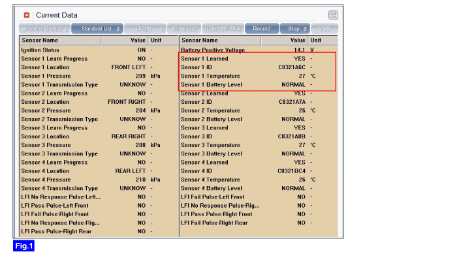Select the Sensor 2 Location row
457x256 pixels.
(99, 102)
